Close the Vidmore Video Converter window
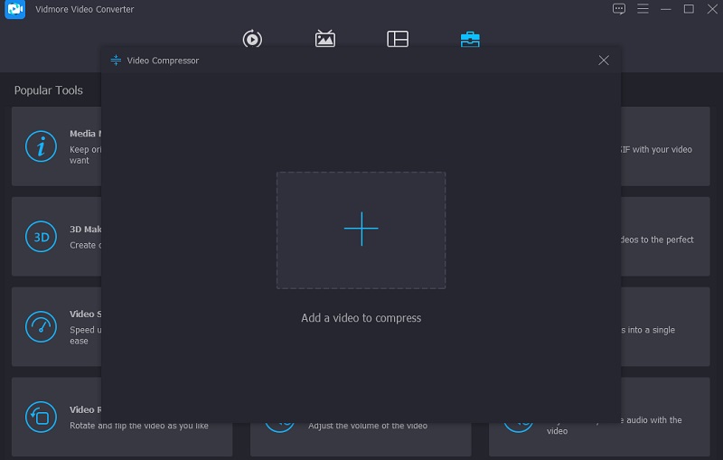 (x=709, y=9)
